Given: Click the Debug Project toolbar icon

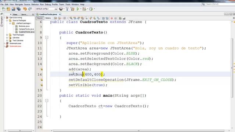Looking at the screenshot, I should 84,9.
